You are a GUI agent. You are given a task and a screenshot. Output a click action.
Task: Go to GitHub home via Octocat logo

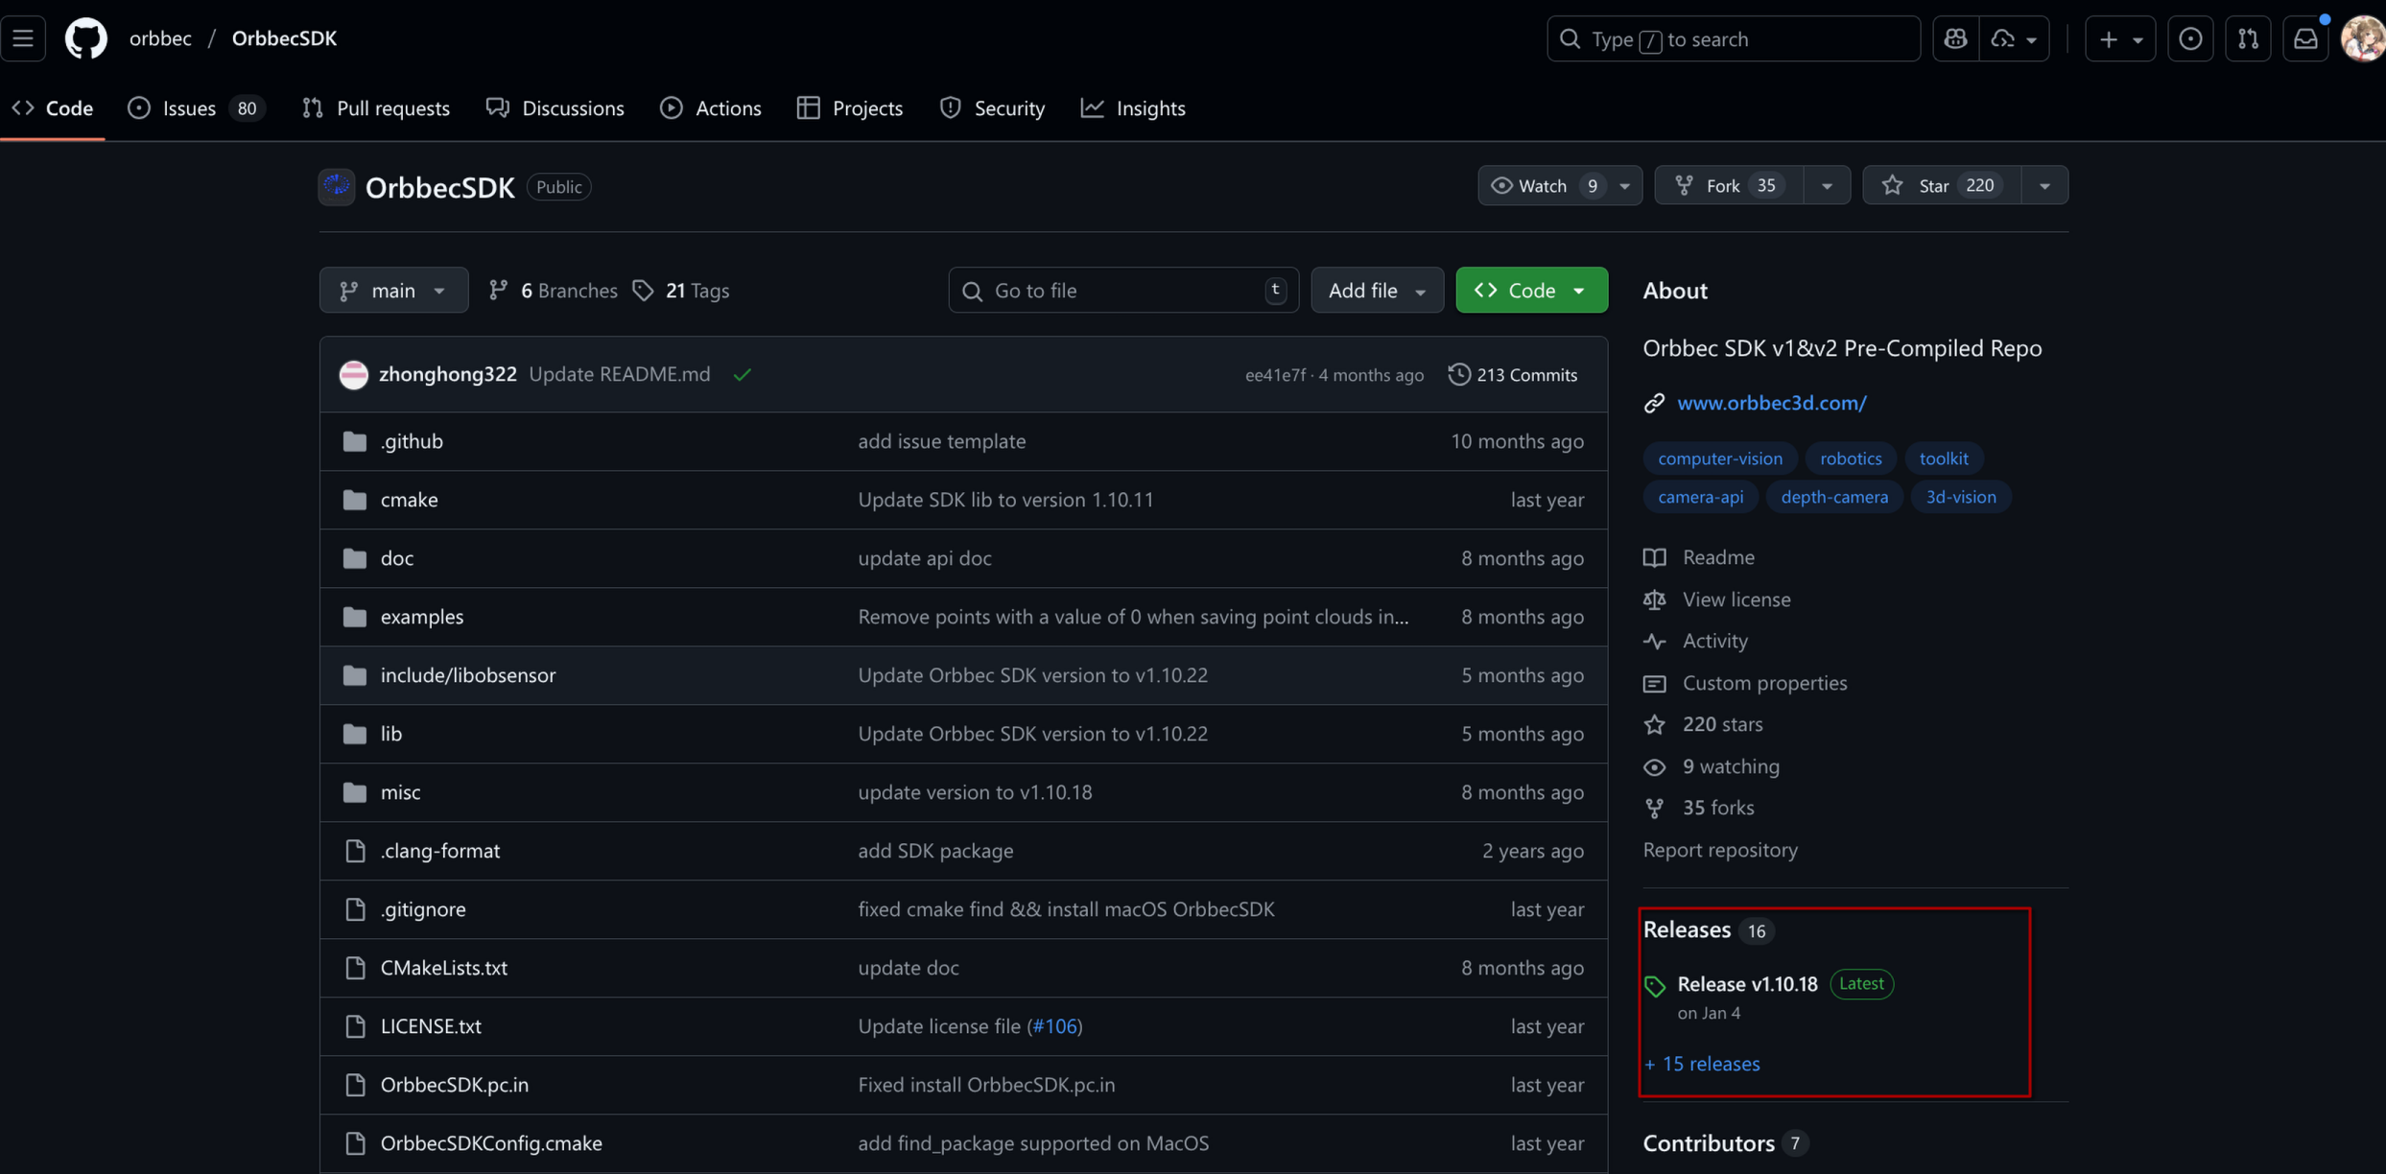click(85, 38)
